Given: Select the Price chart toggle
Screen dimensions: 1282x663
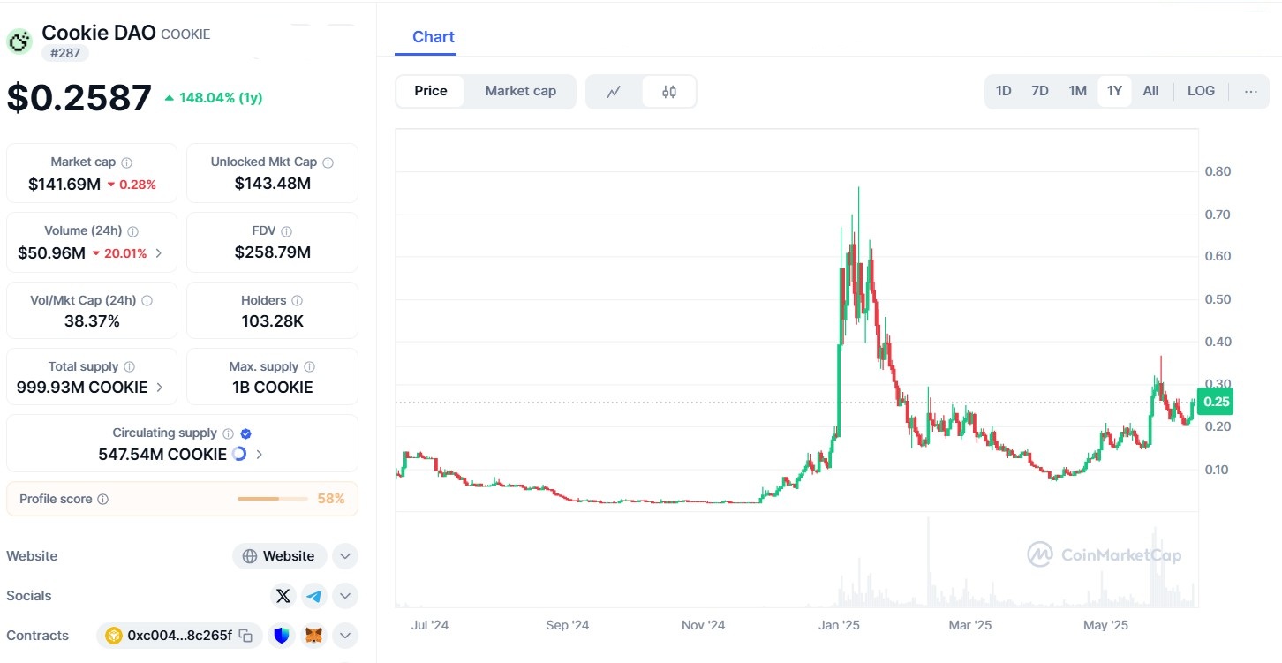Looking at the screenshot, I should click(431, 91).
